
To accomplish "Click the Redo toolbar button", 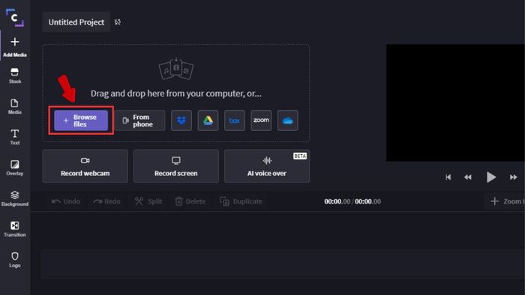I will [x=107, y=201].
